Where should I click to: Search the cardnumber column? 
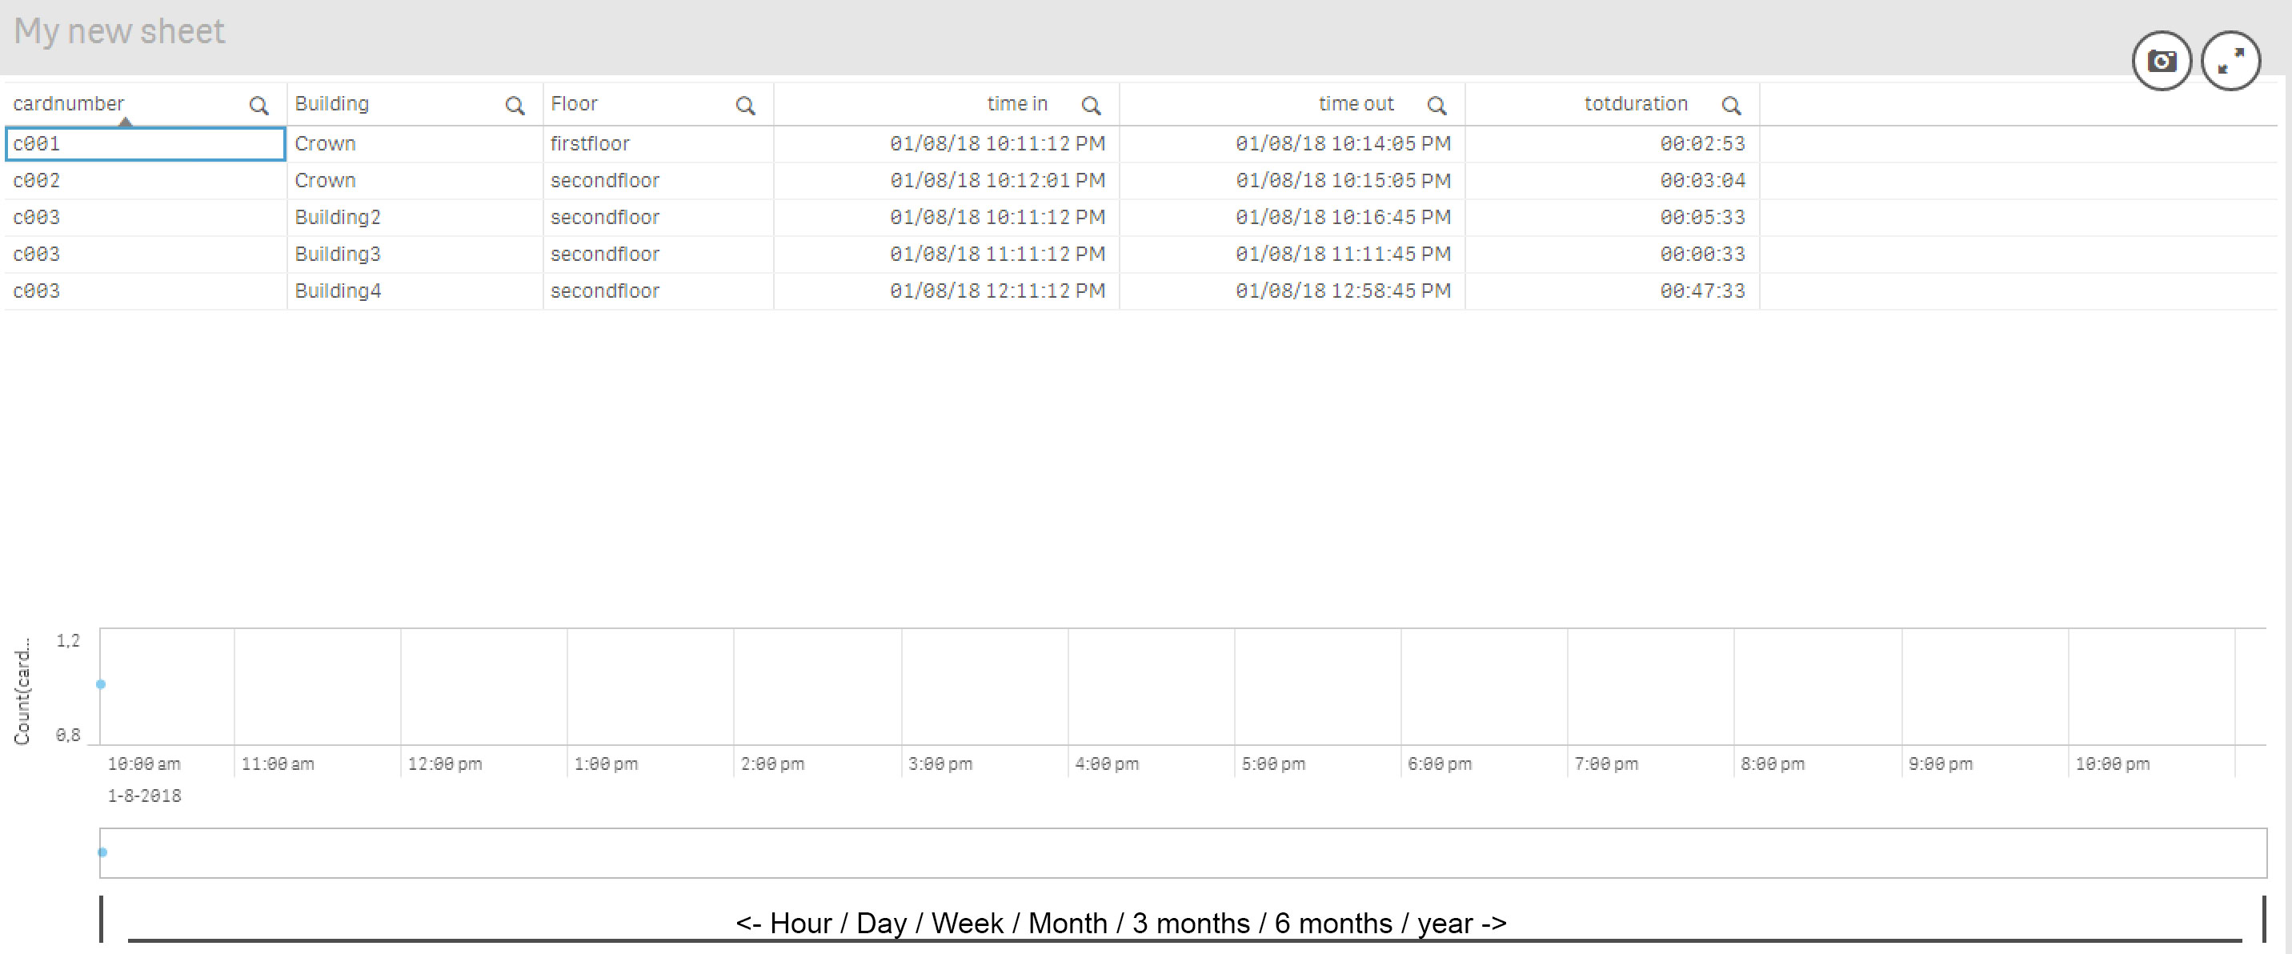coord(258,106)
